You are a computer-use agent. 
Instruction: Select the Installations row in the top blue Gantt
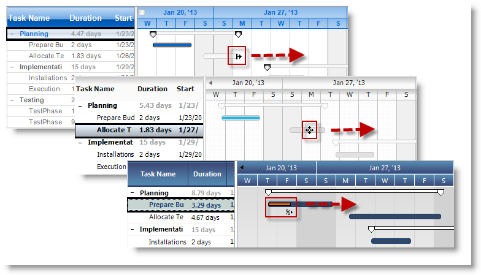click(41, 78)
